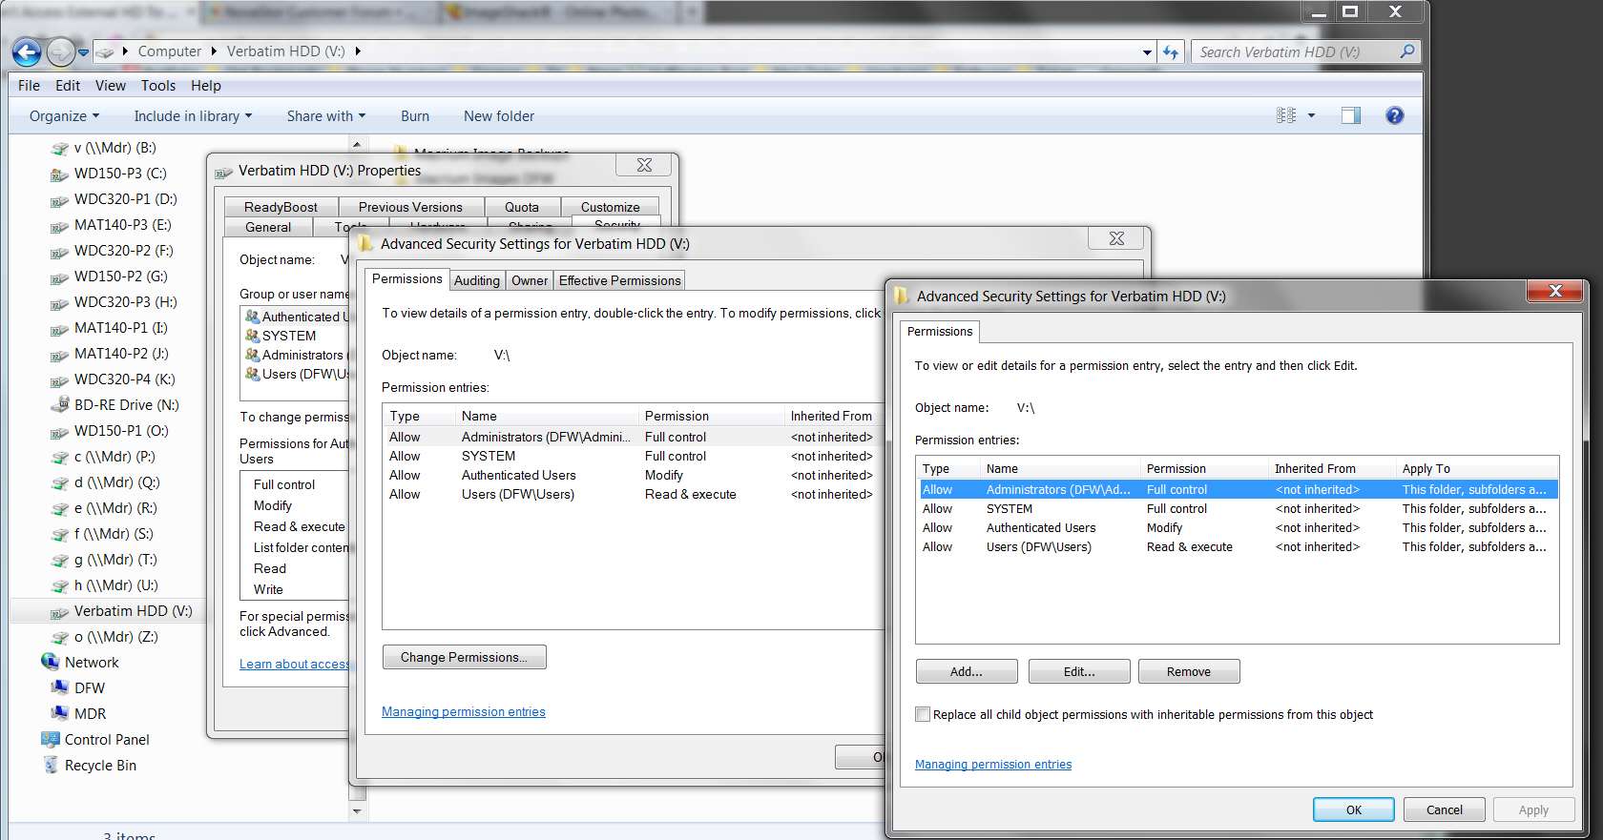Select the WDC320-P2 (F:) drive icon
This screenshot has width=1603, height=840.
[59, 251]
